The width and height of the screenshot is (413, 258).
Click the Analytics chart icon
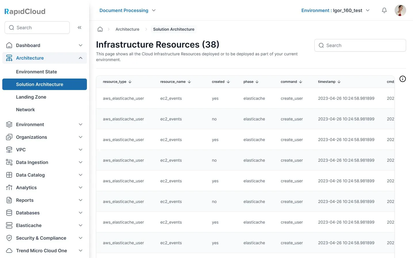tap(9, 187)
